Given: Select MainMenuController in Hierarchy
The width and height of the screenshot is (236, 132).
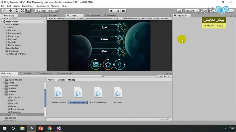Looking at the screenshot, I should (16, 54).
